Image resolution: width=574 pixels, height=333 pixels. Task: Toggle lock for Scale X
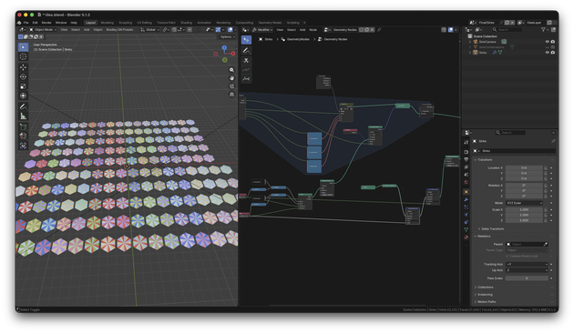coord(546,210)
